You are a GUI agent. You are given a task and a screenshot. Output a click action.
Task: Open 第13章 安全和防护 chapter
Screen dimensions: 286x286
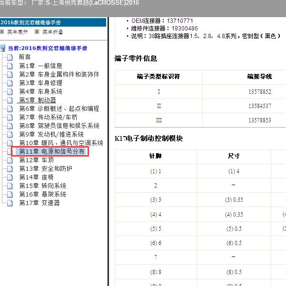46,168
